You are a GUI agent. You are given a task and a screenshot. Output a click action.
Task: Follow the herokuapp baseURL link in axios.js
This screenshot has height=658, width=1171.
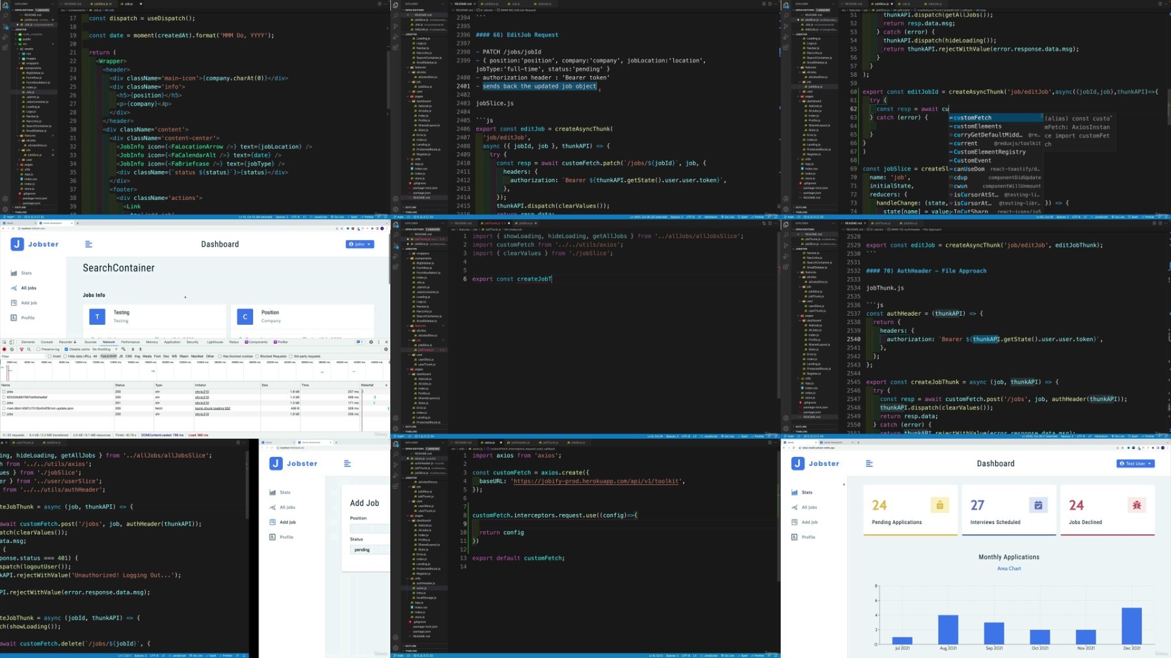coord(597,481)
